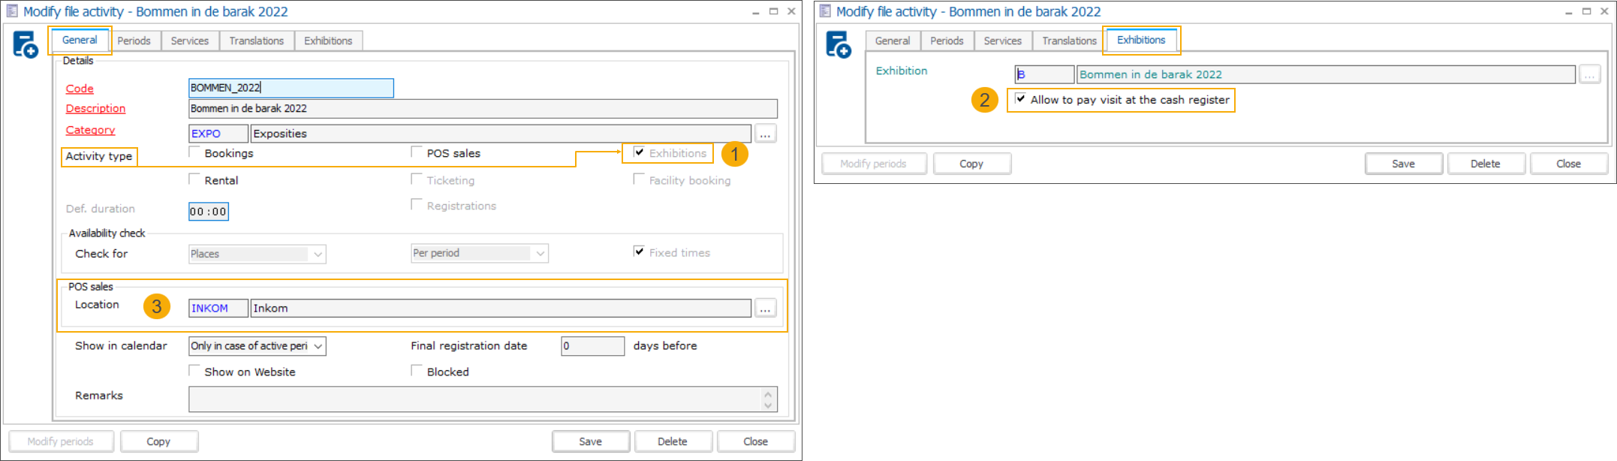1617x461 pixels.
Task: Switch to Services tab in left window
Action: [x=190, y=41]
